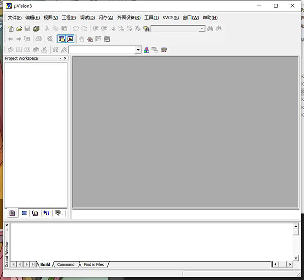This screenshot has width=304, height=280.
Task: Click output window scroll left arrow
Action: point(275,264)
